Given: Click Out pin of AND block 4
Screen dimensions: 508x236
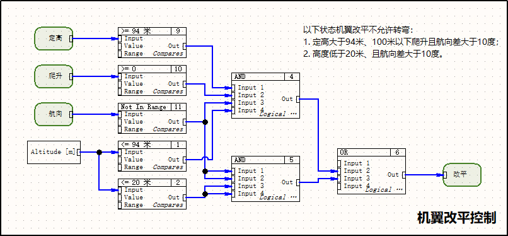Looking at the screenshot, I should coord(298,99).
